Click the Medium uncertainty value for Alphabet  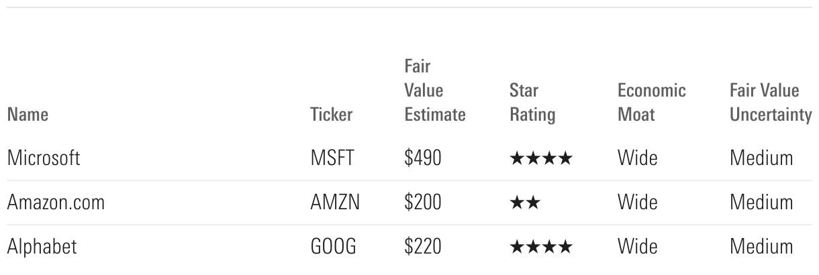point(761,247)
